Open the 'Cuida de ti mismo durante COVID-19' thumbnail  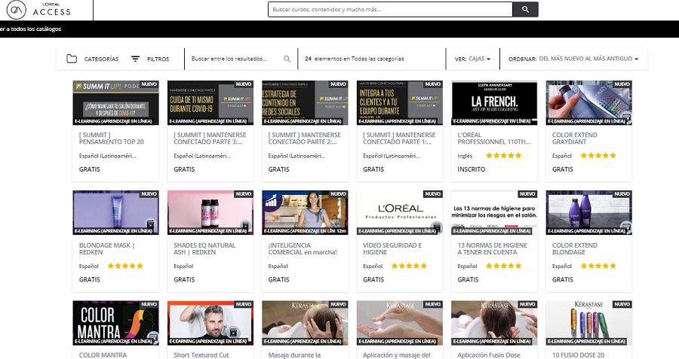pos(210,103)
